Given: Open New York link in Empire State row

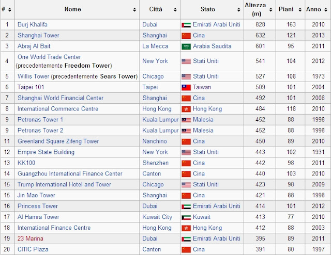Looking at the screenshot, I should pyautogui.click(x=155, y=152).
